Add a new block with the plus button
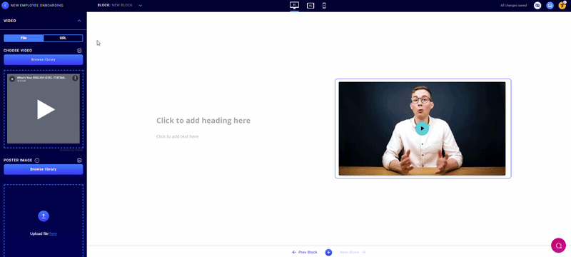The width and height of the screenshot is (571, 257). click(328, 252)
